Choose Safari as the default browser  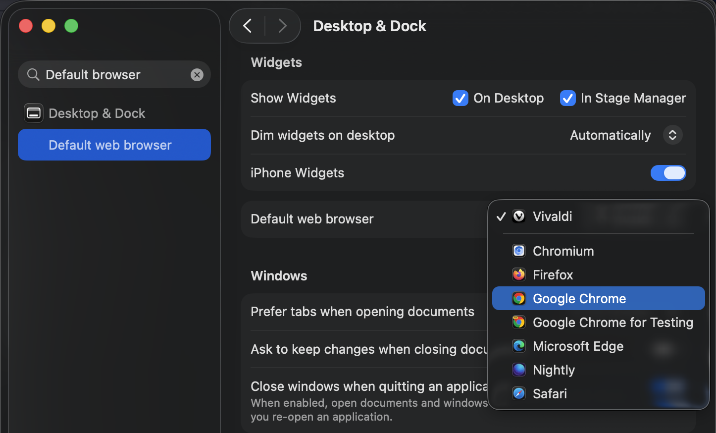click(550, 393)
